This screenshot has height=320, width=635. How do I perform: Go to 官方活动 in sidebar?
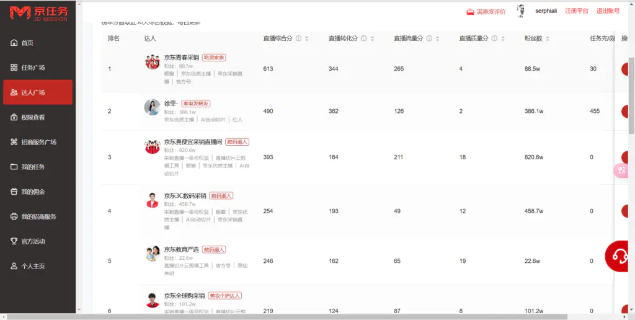pyautogui.click(x=38, y=241)
